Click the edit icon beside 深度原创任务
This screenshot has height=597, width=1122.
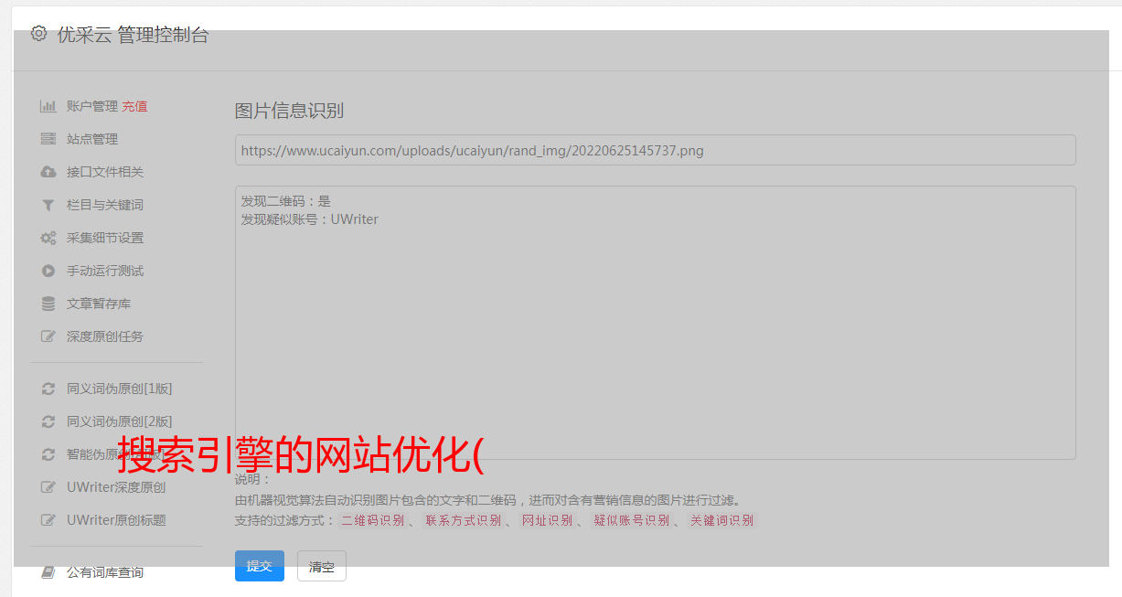48,336
